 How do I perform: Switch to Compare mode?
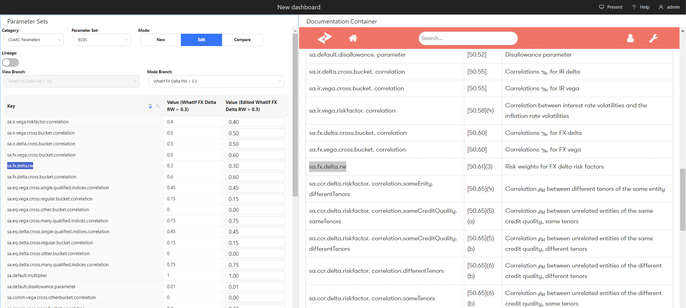click(242, 40)
